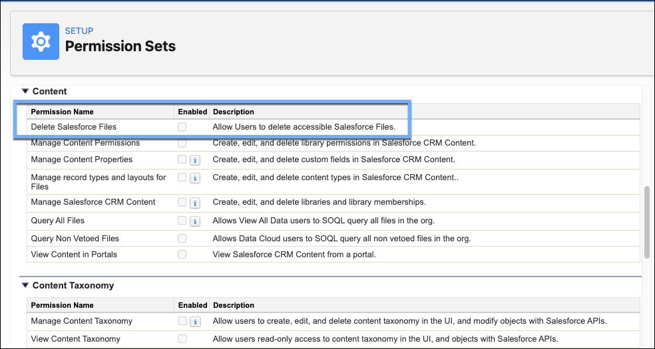Image resolution: width=655 pixels, height=349 pixels.
Task: Open info icon for Manage Content Properties
Action: point(194,160)
